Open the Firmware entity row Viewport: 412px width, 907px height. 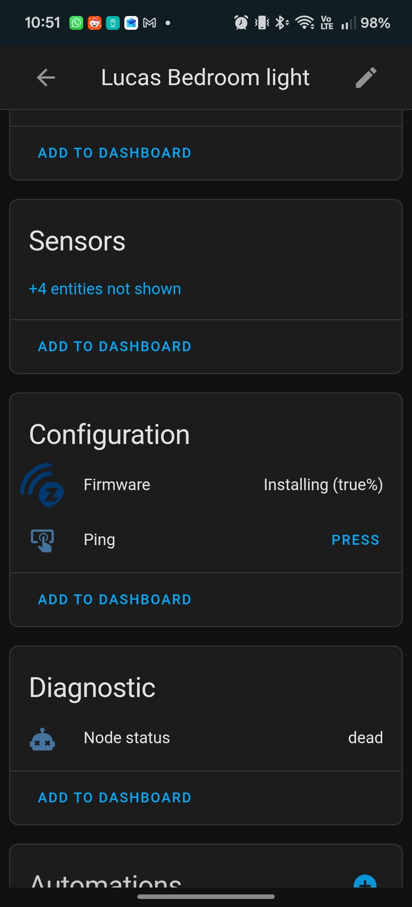tap(117, 485)
